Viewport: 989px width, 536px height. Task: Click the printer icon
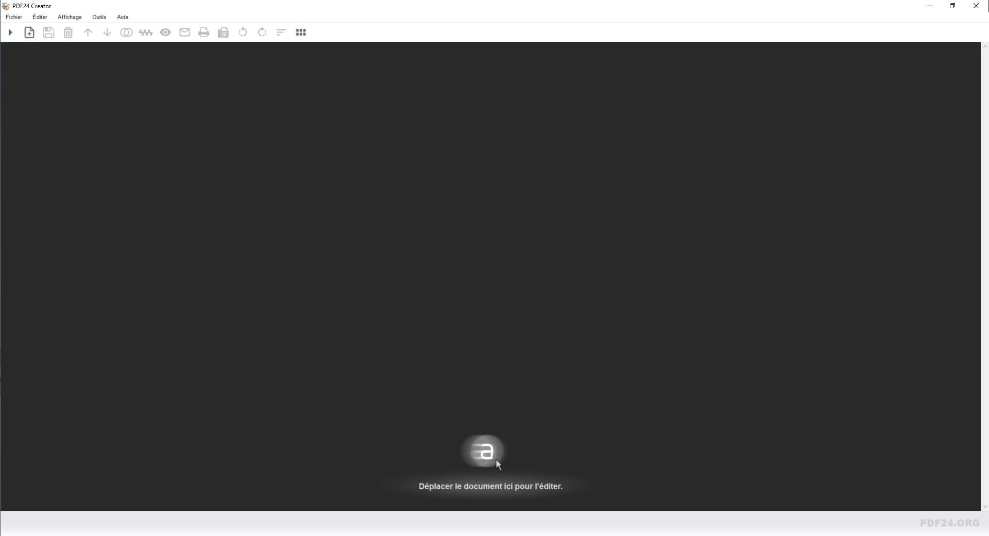click(x=204, y=32)
